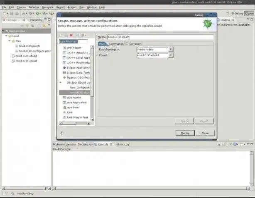
Task: Click the configuration list vertical scrollbar
Action: (92, 83)
